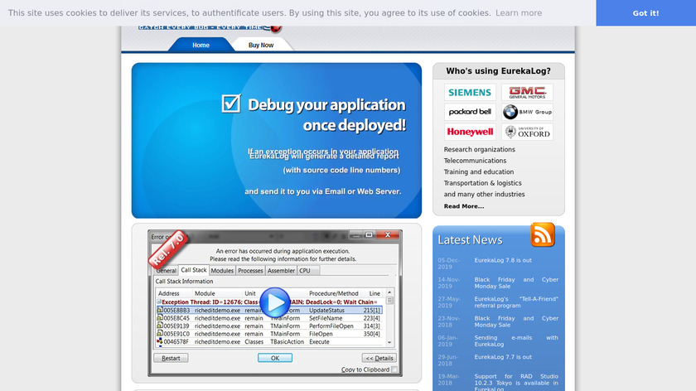Click the OK button in error dialog
Screen dimensions: 696x391
click(x=275, y=358)
